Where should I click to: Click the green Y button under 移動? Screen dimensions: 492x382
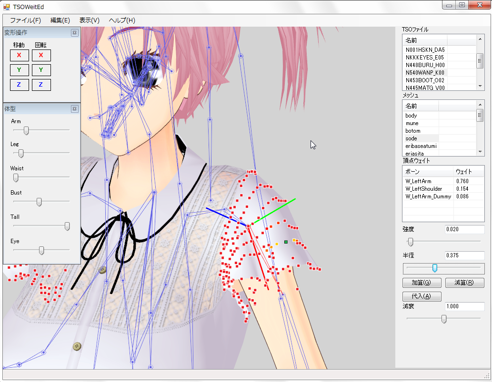coord(19,70)
